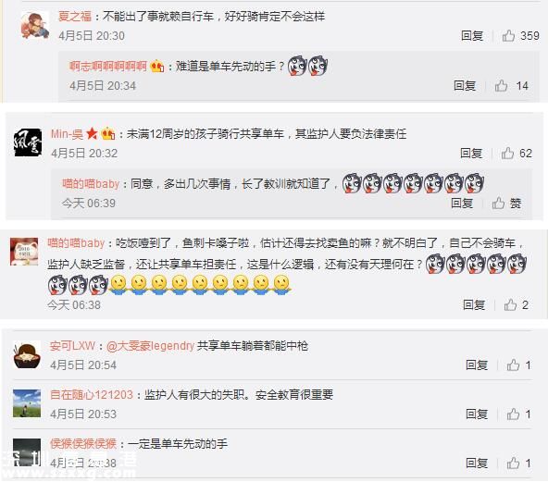Viewport: 548px width, 482px height.
Task: Like the reply with 14 likes
Action: pos(501,85)
